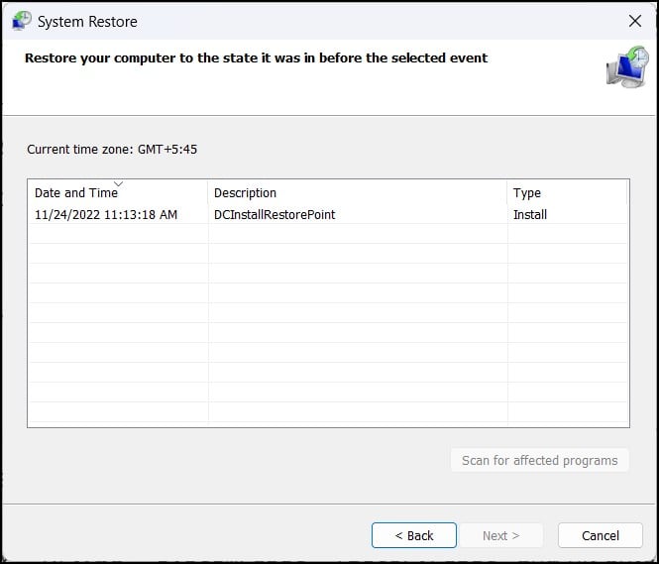Click the System Restore window title text
Screen dimensions: 659x564
87,21
